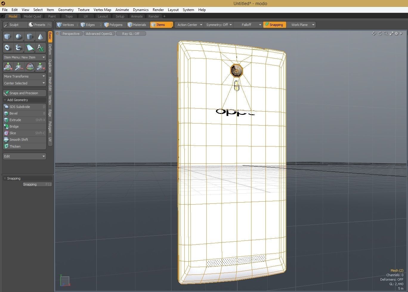Switch to Vertices selection mode
This screenshot has height=292, width=408.
[x=68, y=25]
